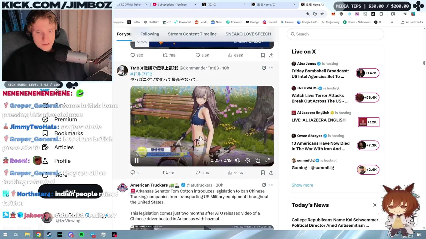Screen dimensions: 426x239
Task: Open SNEAKO LOVE SPEECH tab
Action: click(x=248, y=34)
